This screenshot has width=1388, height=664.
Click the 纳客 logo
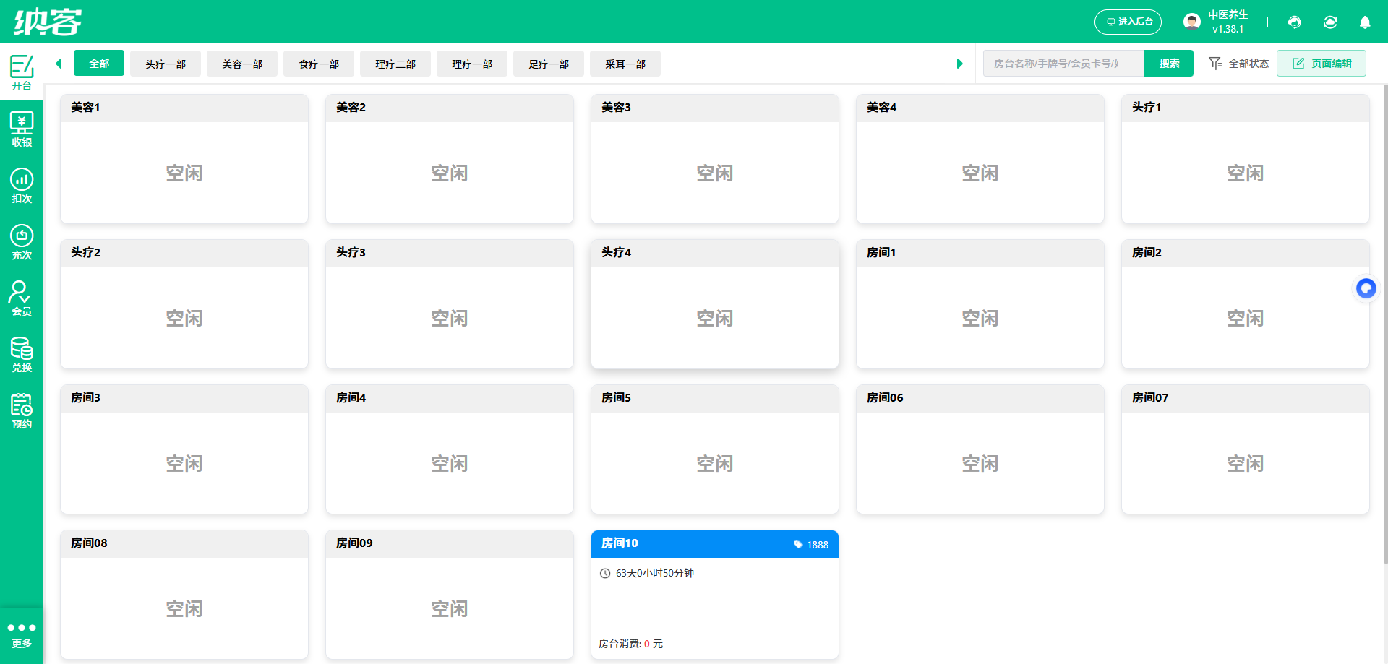48,22
